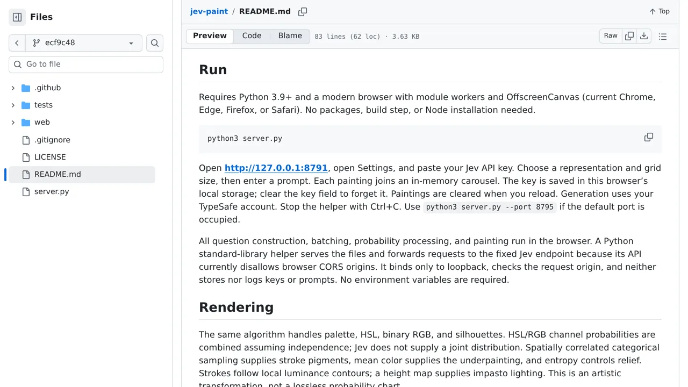This screenshot has width=688, height=387.
Task: Go back using the left arrow button
Action: (17, 43)
